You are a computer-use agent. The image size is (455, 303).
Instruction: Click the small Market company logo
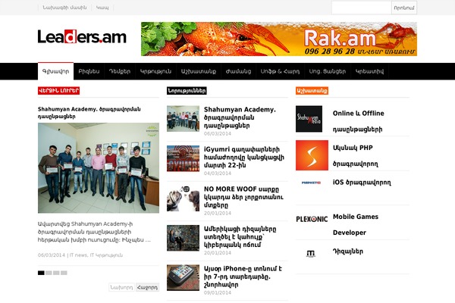pyautogui.click(x=311, y=183)
